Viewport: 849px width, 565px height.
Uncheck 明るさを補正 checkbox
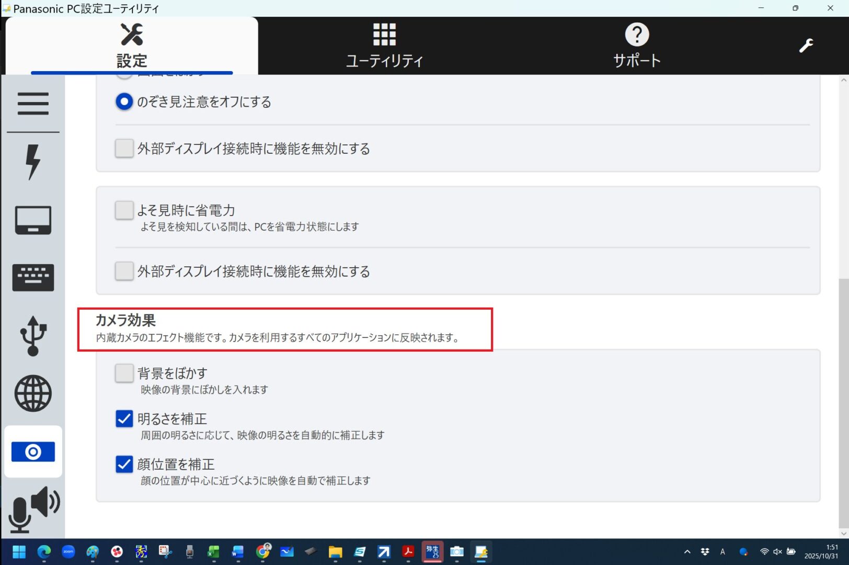pyautogui.click(x=124, y=419)
